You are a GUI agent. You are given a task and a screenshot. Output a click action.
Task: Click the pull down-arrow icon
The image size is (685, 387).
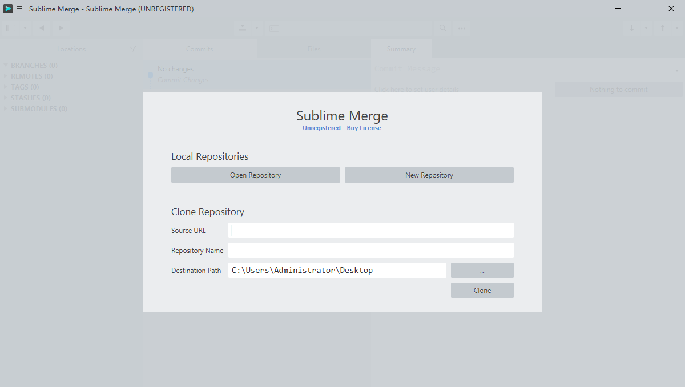click(632, 28)
